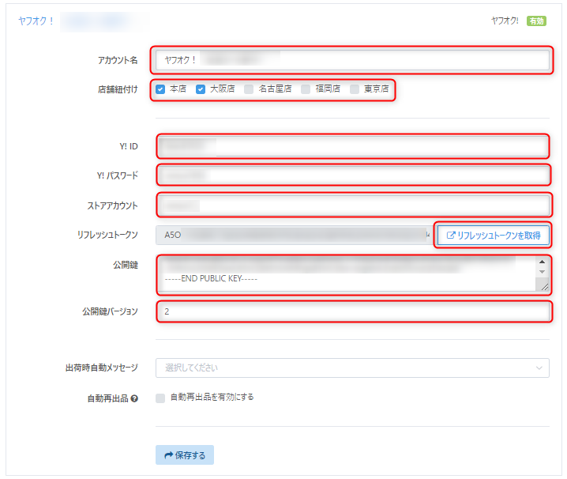The height and width of the screenshot is (479, 567).
Task: Focus the Y! パスワード field
Action: point(353,175)
